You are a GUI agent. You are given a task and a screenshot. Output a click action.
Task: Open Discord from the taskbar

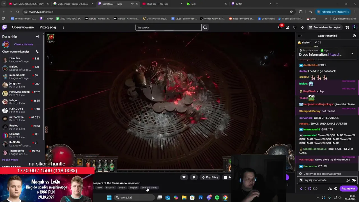tap(209, 198)
